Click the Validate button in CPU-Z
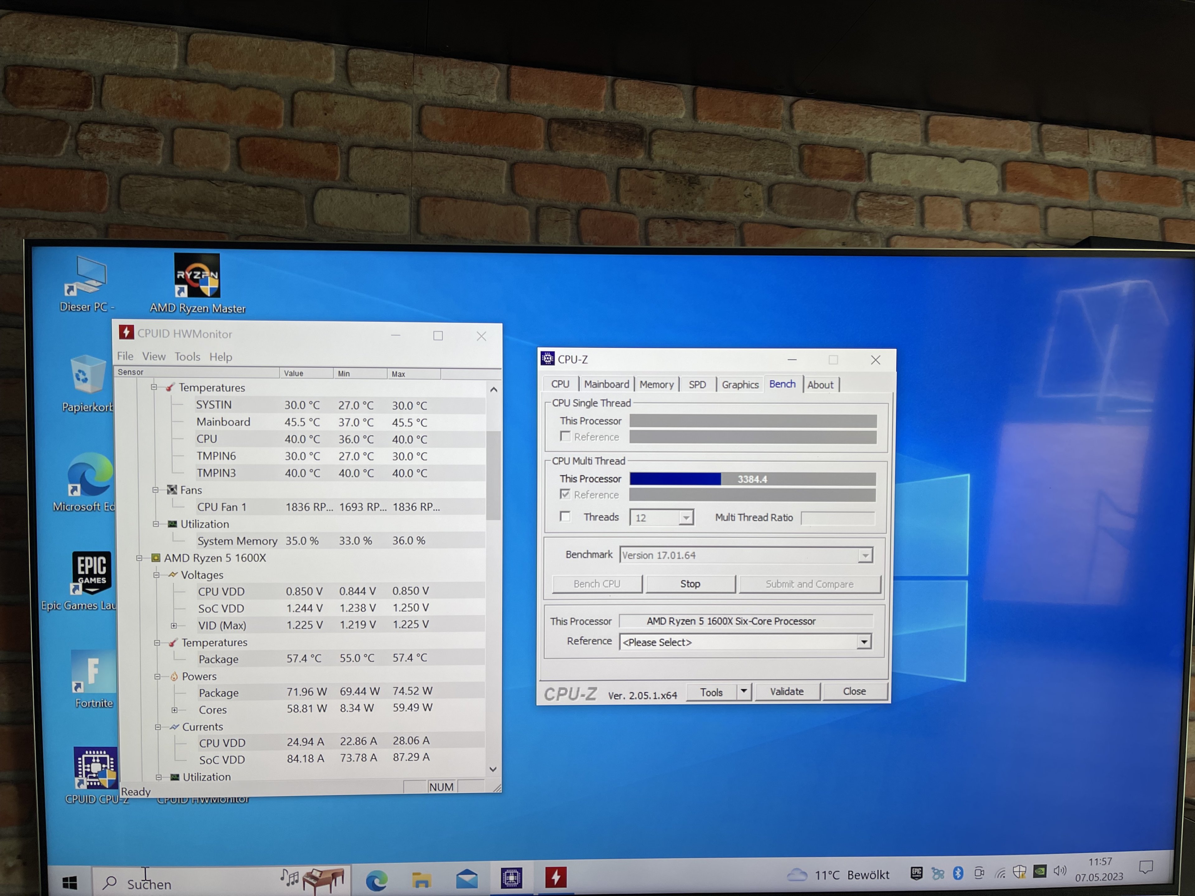Screen dimensions: 1195x896 (x=787, y=691)
